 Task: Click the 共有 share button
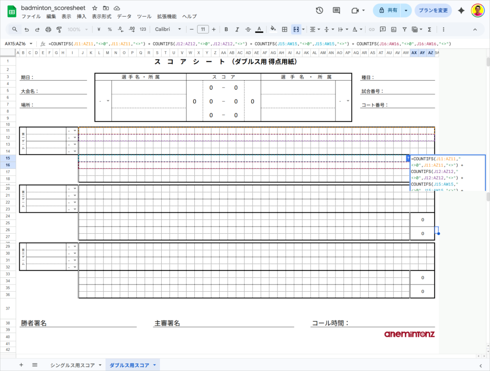pos(387,10)
